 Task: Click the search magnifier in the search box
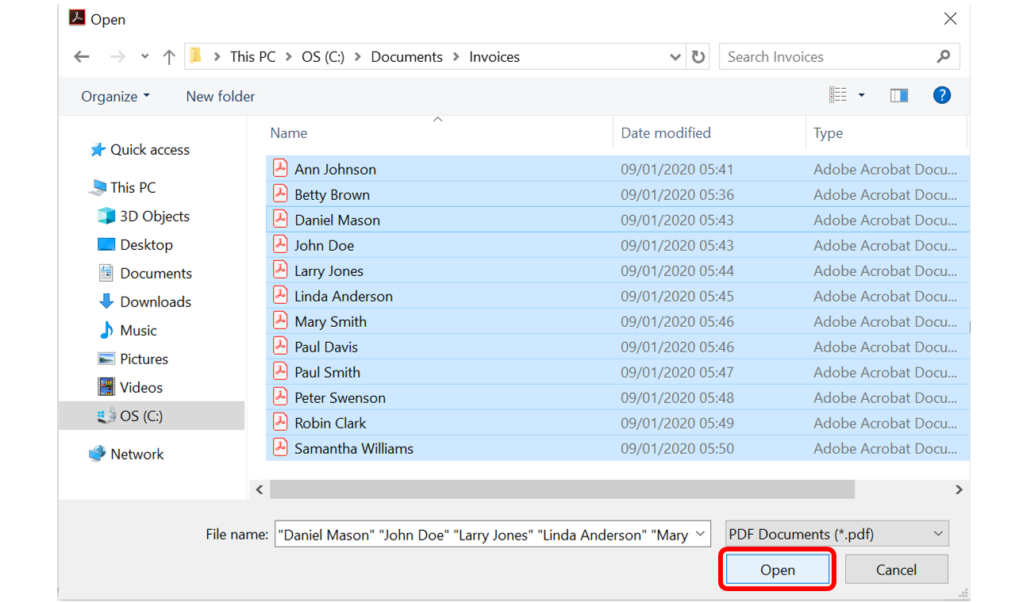943,56
